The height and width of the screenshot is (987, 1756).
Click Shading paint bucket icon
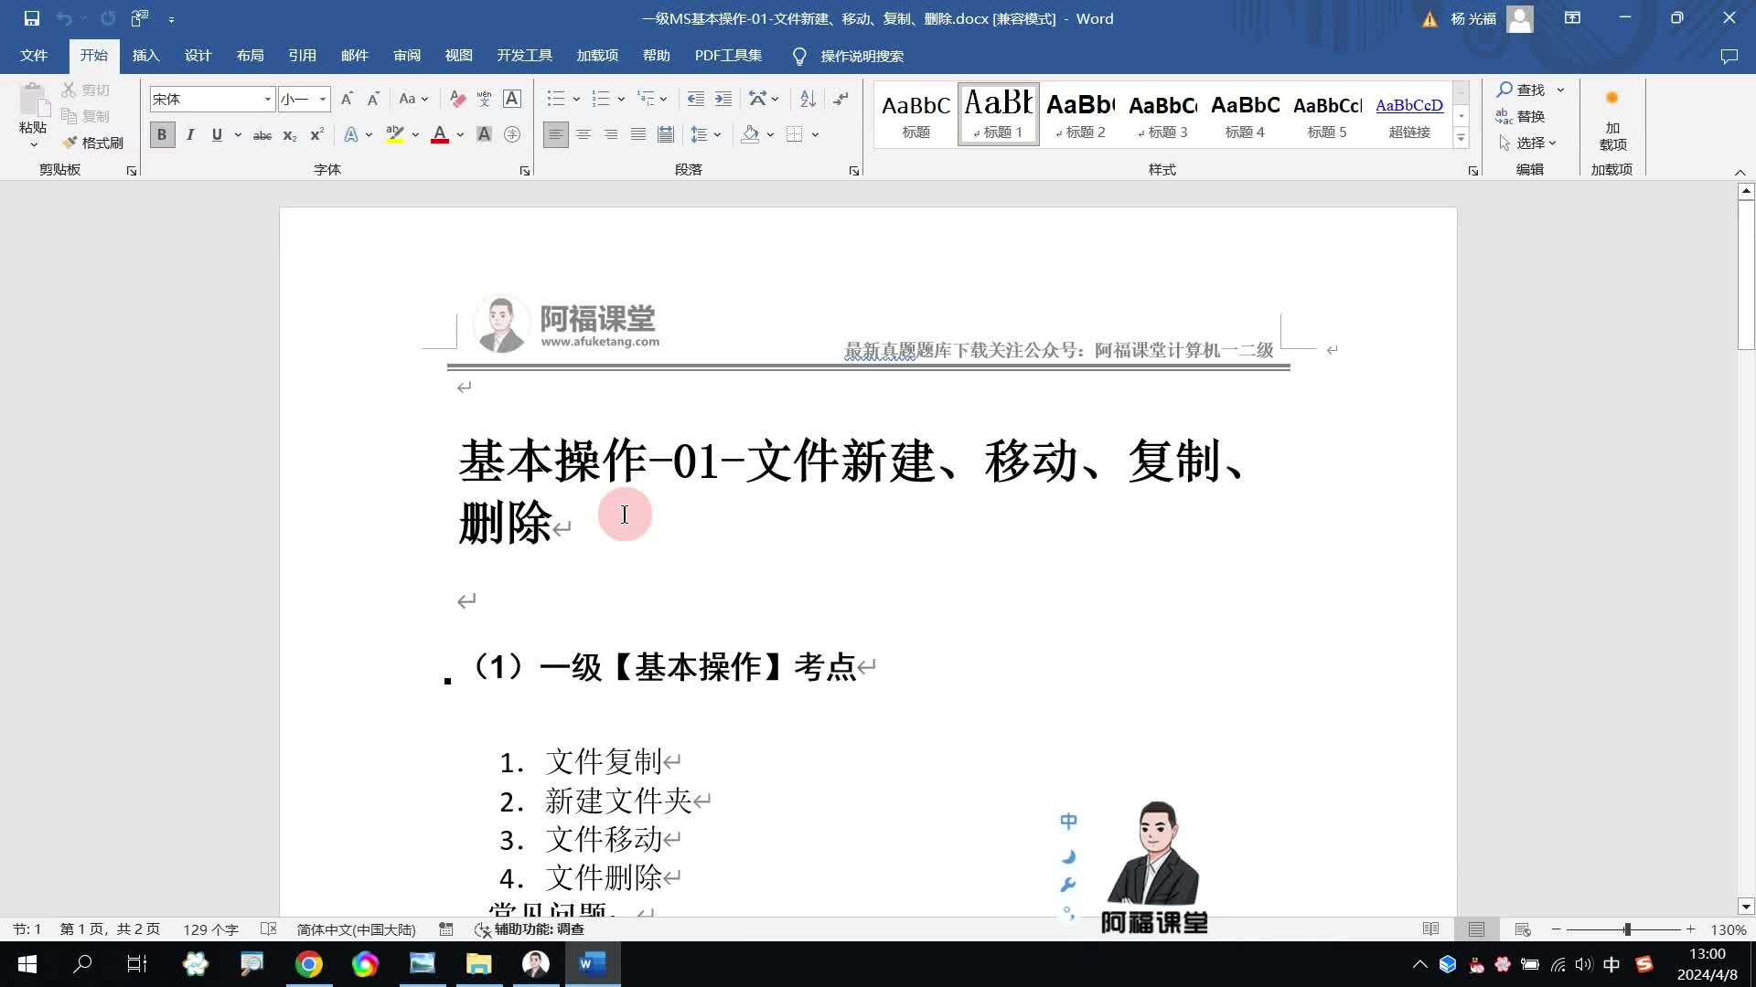point(750,134)
